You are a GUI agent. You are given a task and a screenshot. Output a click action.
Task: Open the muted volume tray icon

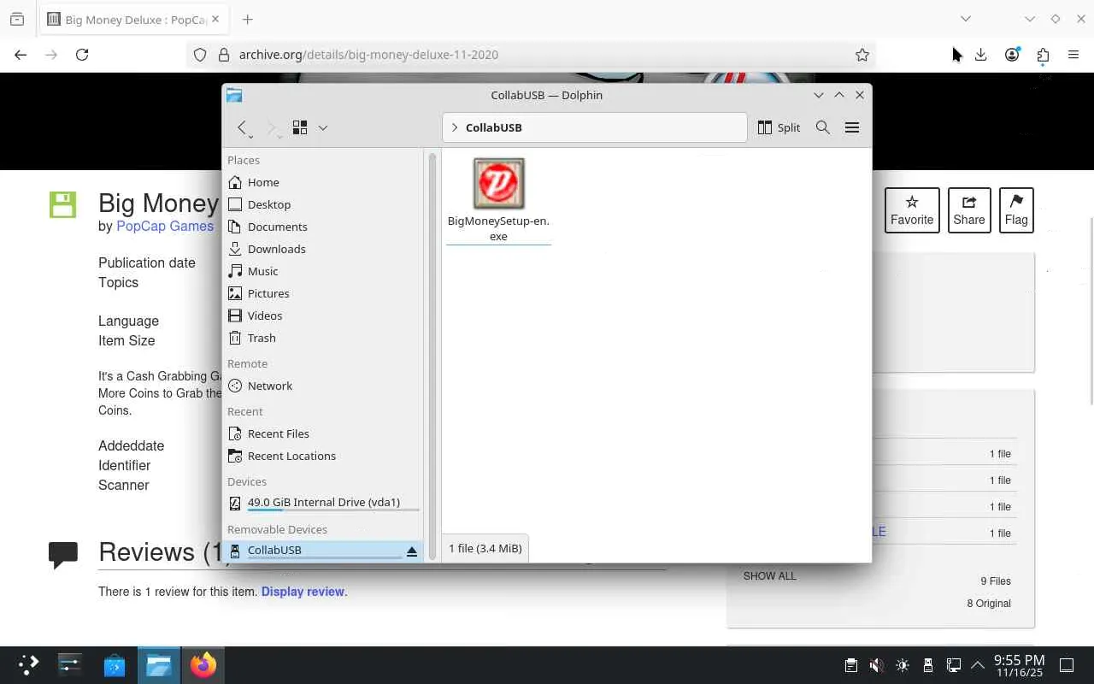point(876,665)
